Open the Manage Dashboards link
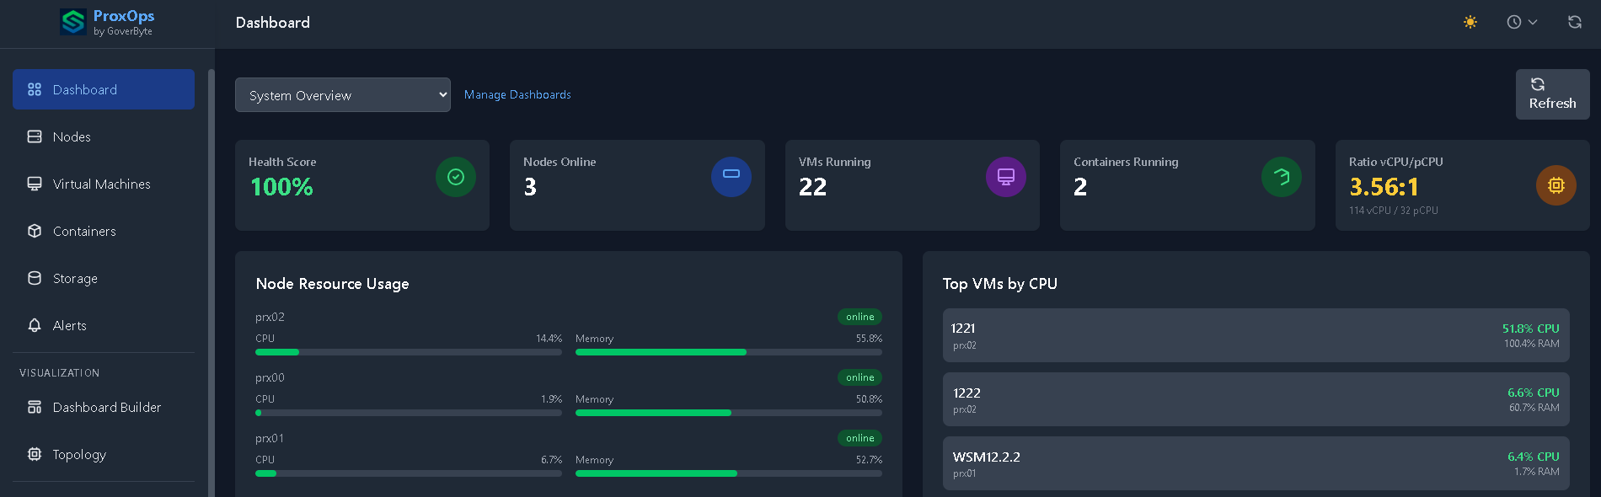This screenshot has height=497, width=1601. click(x=517, y=95)
